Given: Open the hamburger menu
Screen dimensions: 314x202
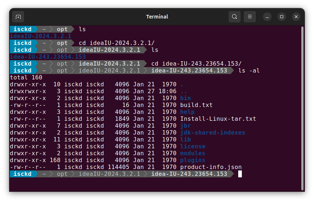Looking at the screenshot, I should pos(250,17).
